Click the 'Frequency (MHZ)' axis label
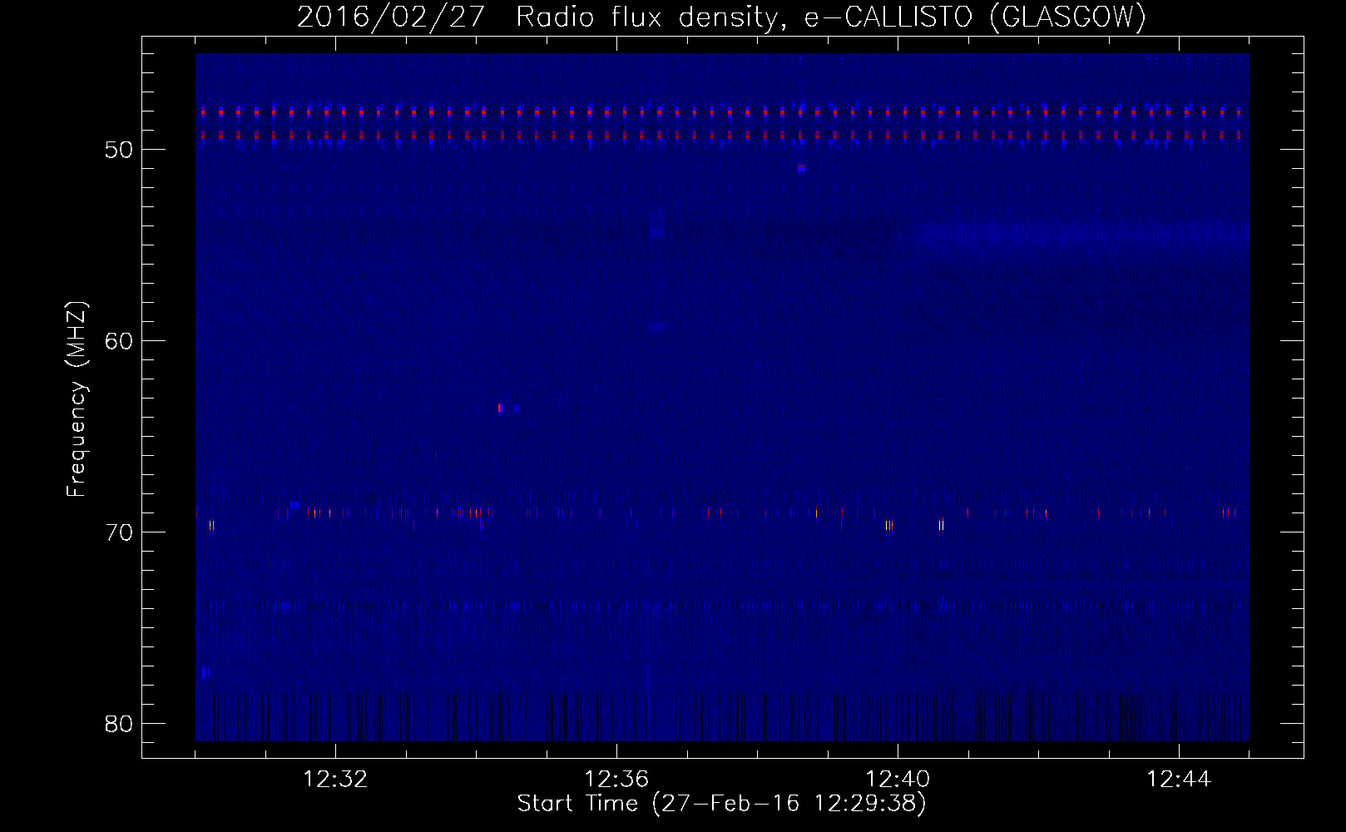1346x832 pixels. click(x=77, y=399)
